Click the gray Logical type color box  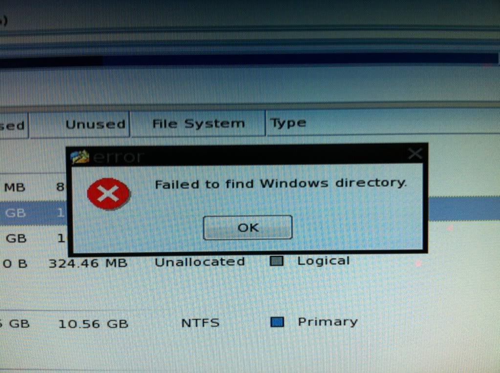coord(277,261)
